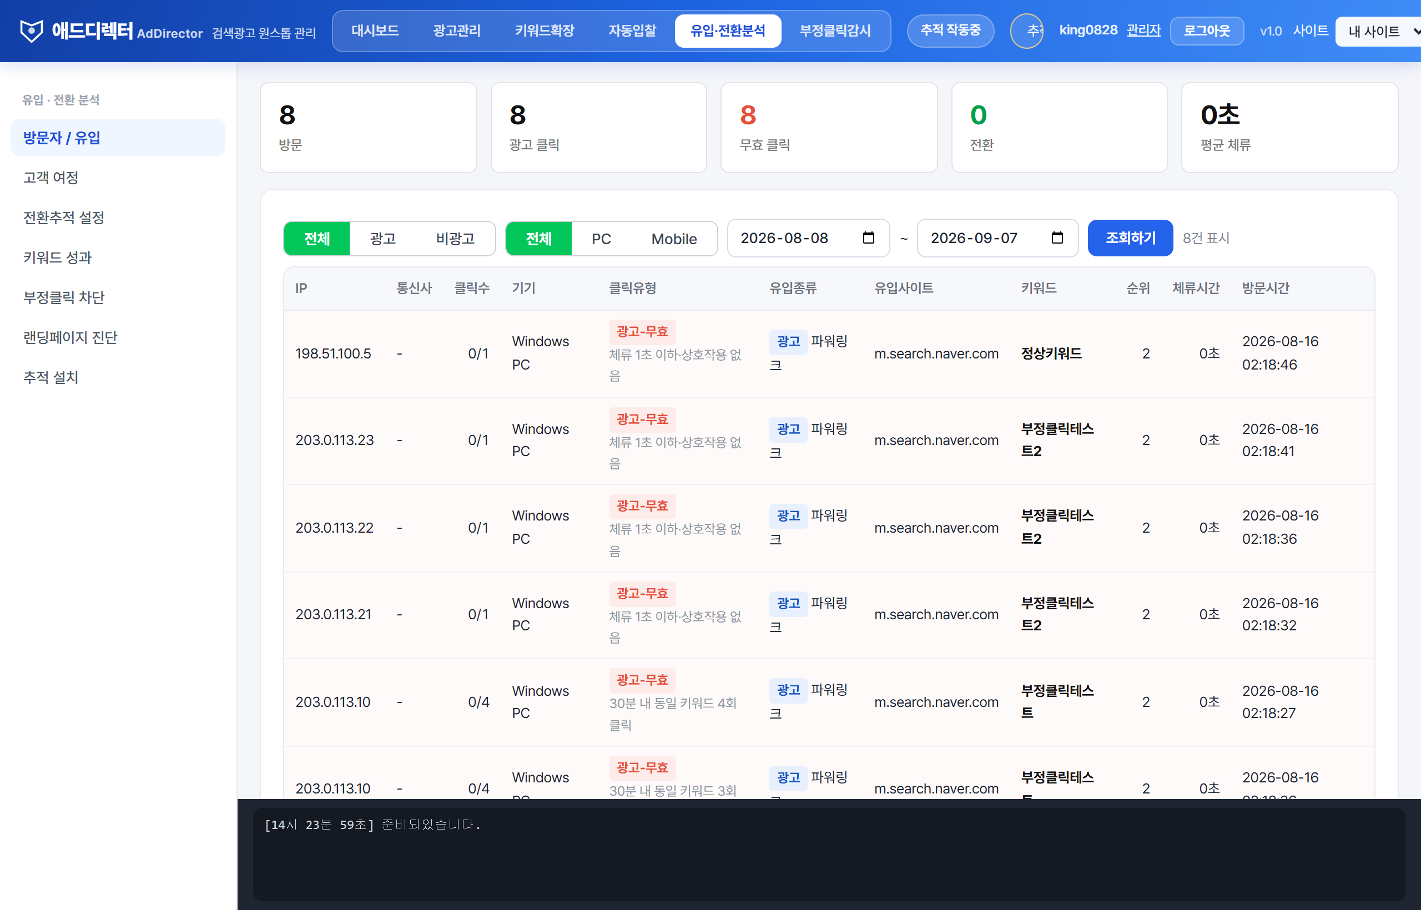Click the start date field 2026-08-08
This screenshot has width=1421, height=910.
click(x=808, y=238)
